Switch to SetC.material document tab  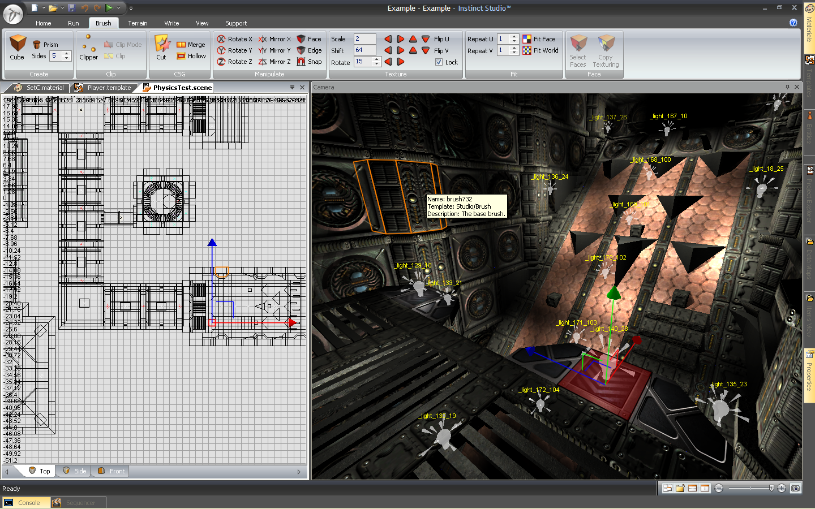point(40,88)
